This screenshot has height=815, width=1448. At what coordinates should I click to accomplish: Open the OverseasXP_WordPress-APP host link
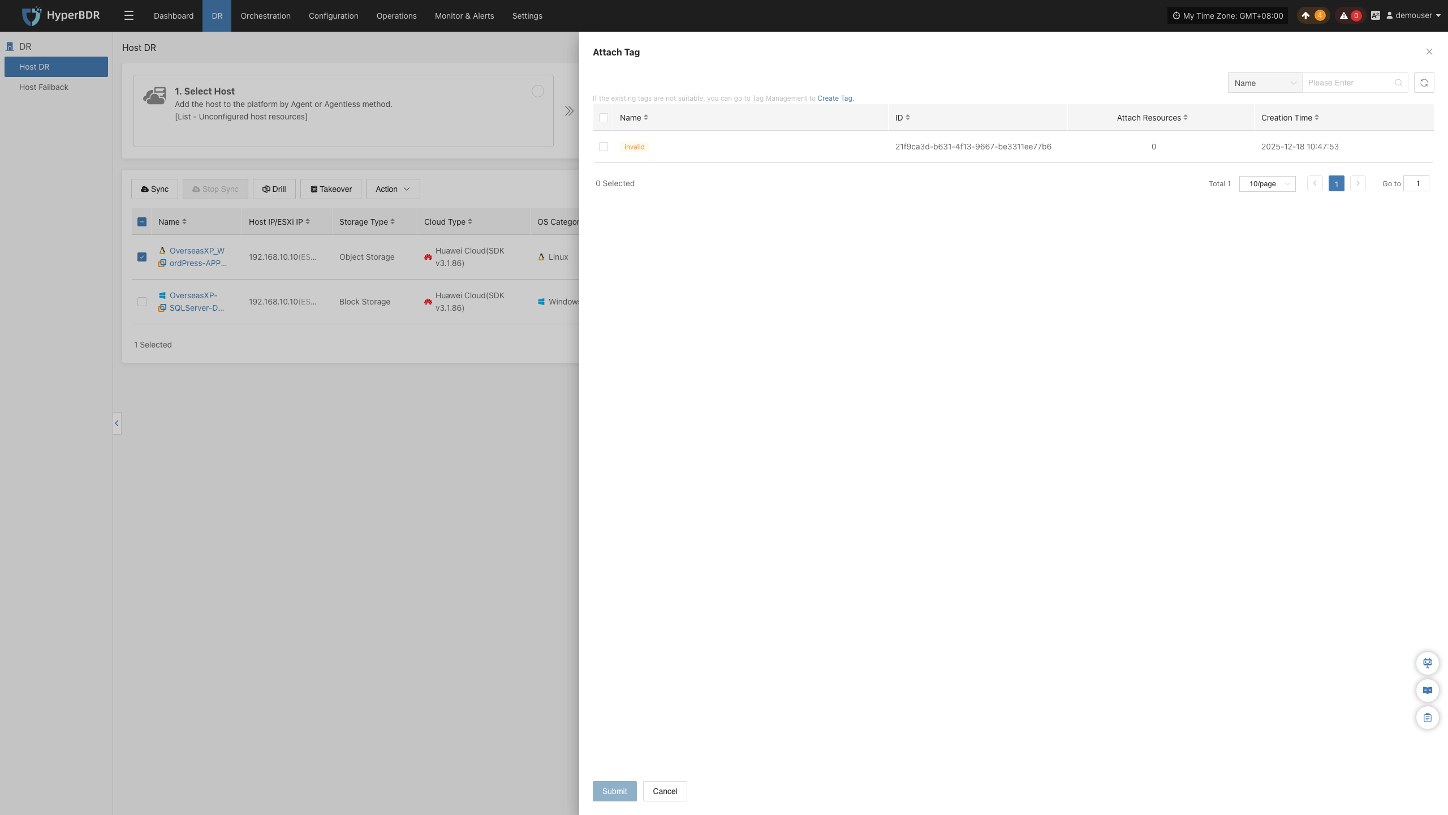(198, 257)
